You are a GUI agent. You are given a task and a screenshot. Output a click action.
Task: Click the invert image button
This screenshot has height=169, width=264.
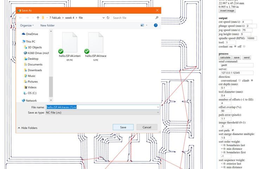(227, 11)
